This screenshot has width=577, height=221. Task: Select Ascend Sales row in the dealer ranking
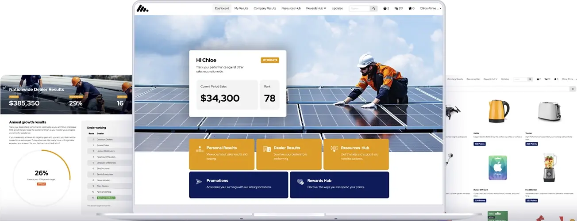(109, 145)
